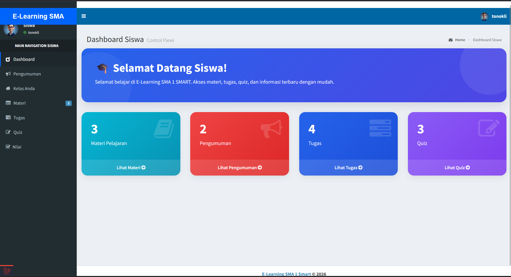Click the Dashboard sidebar icon
This screenshot has width=511, height=277.
(x=8, y=59)
